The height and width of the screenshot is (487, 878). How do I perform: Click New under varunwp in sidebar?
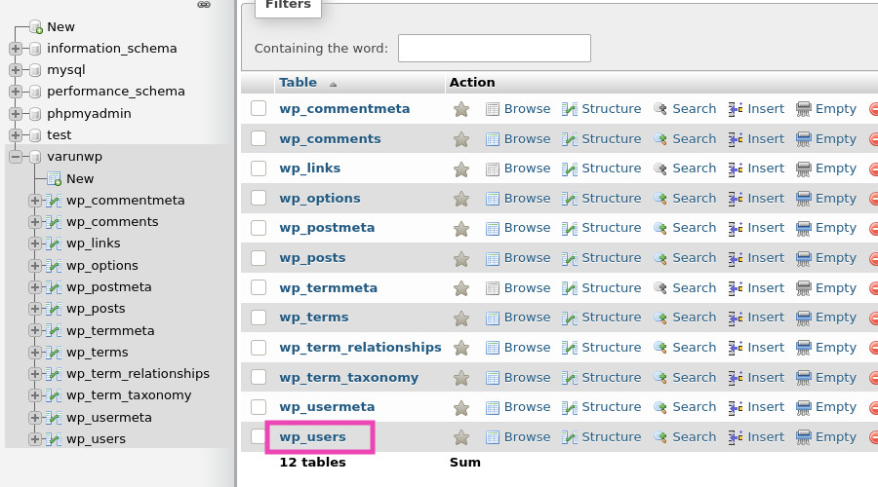[80, 179]
